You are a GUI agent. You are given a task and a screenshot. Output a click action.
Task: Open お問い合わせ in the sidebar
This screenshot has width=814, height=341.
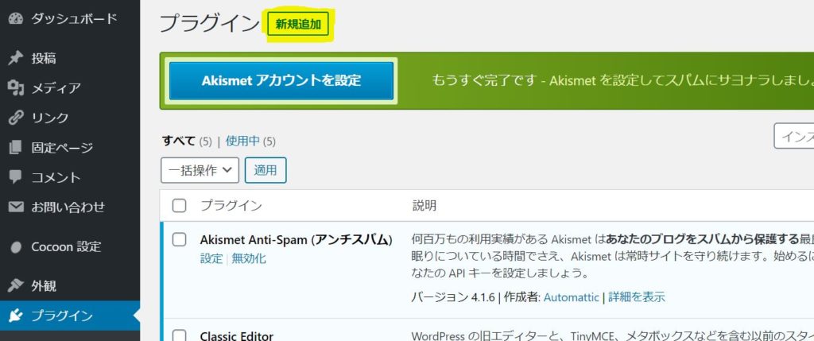[x=70, y=207]
